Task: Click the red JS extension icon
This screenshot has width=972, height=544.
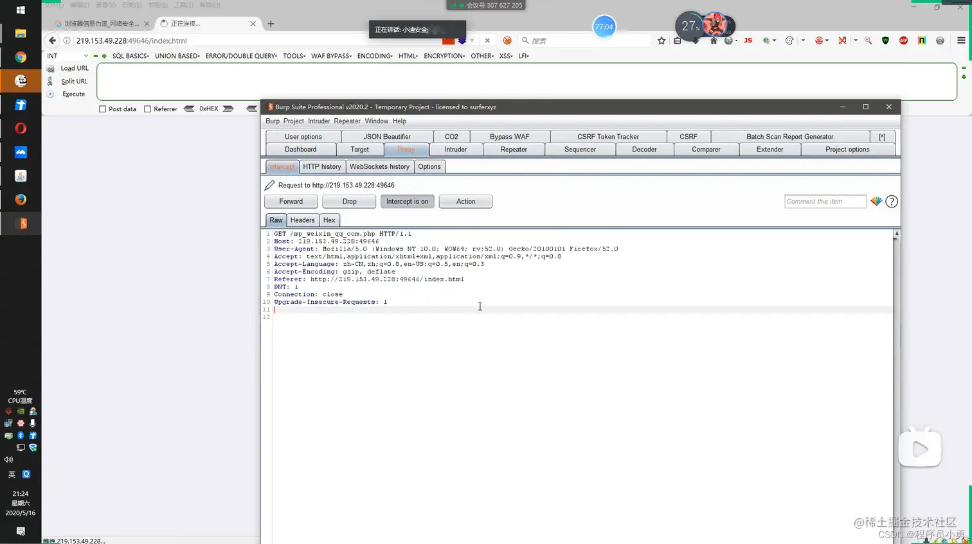Action: pos(748,40)
